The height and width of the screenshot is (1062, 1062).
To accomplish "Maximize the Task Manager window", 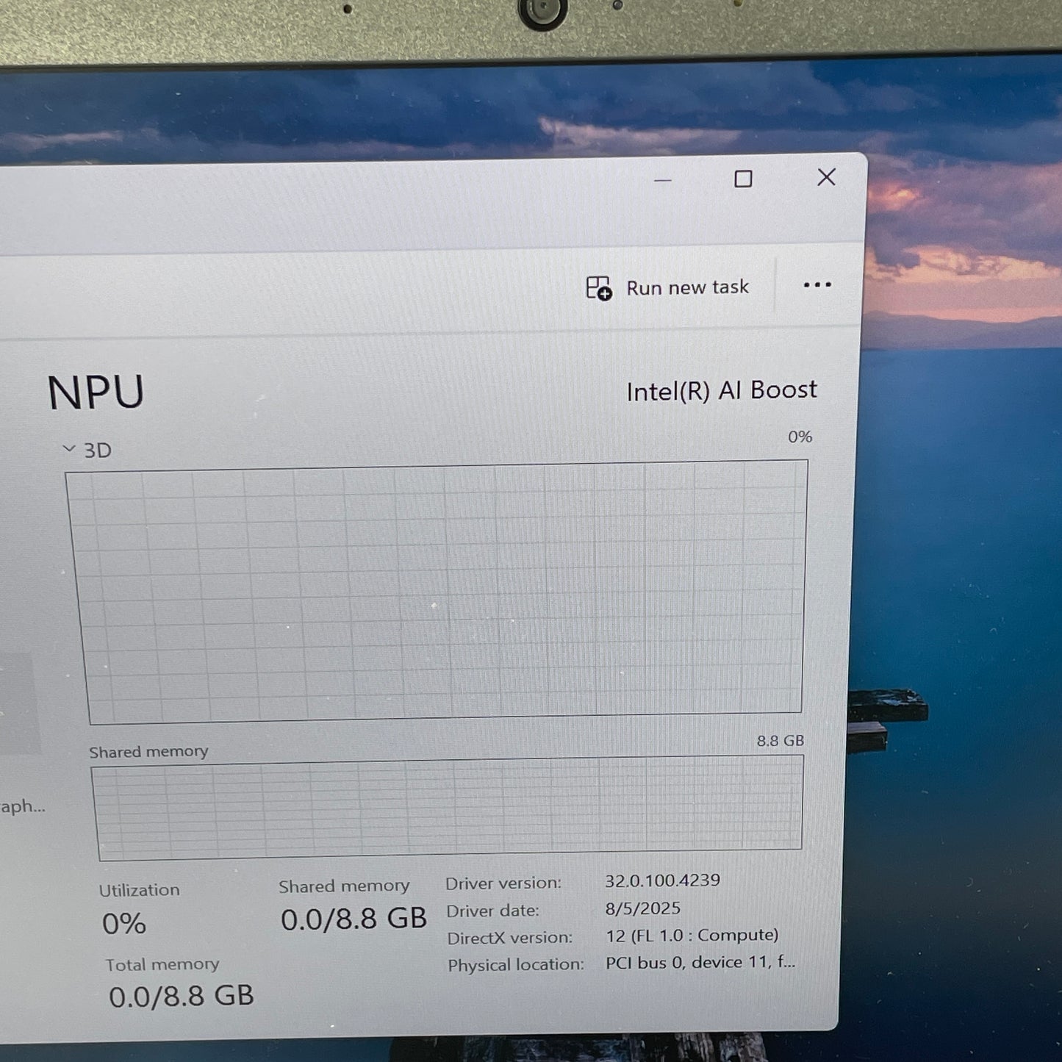I will point(743,179).
